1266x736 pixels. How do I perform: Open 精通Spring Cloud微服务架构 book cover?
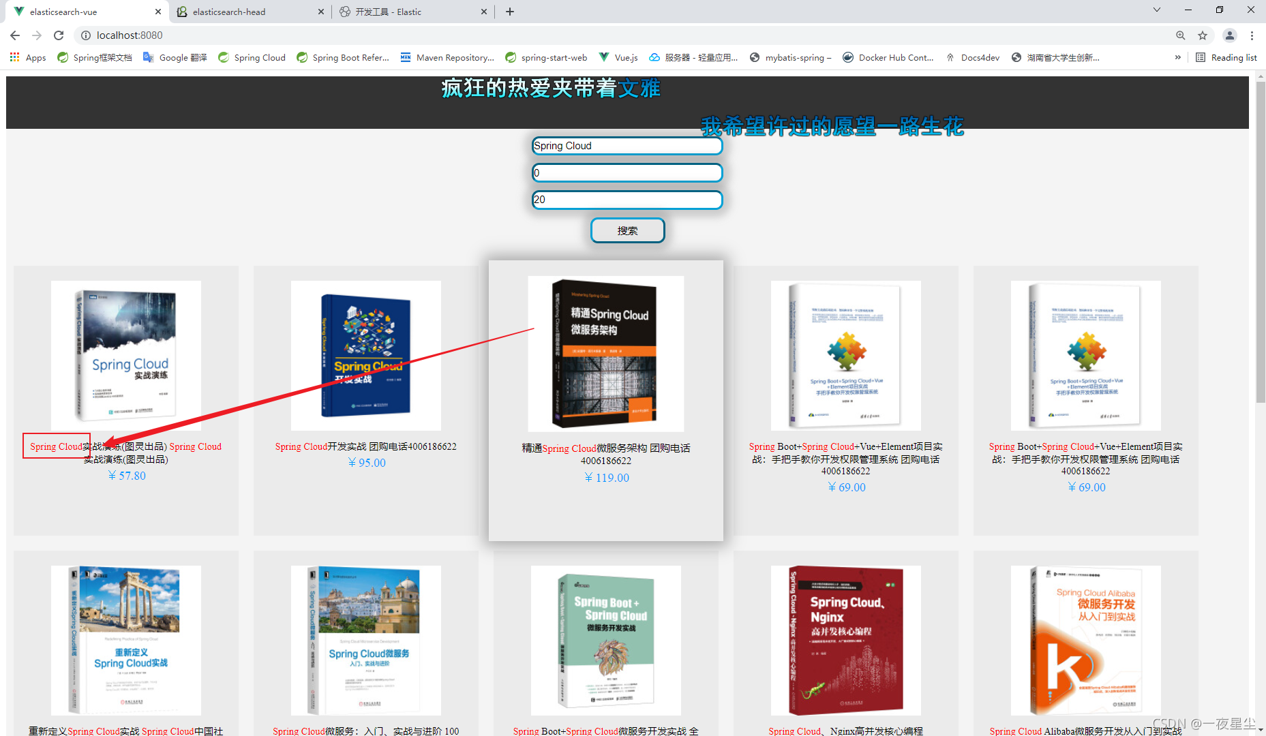coord(606,354)
